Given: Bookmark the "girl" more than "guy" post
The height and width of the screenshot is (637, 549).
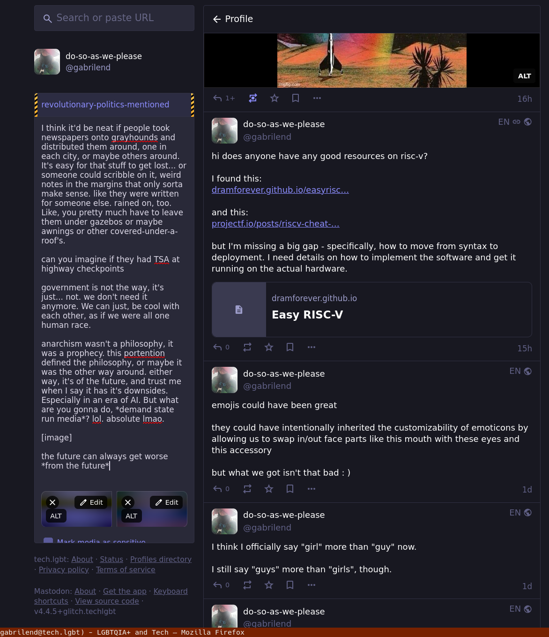Looking at the screenshot, I should [x=290, y=585].
